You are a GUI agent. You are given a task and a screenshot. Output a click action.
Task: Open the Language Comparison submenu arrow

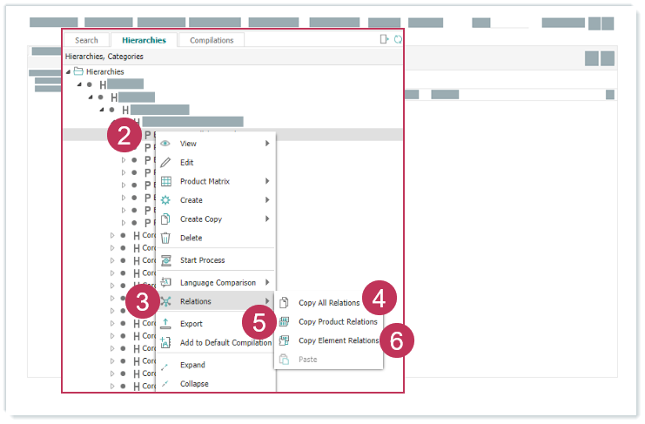[267, 283]
